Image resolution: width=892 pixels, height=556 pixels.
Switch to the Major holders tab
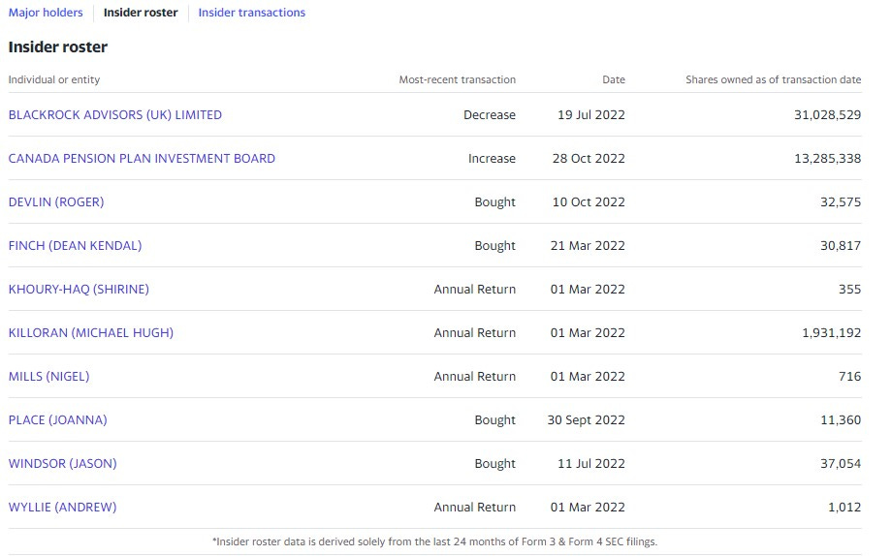point(46,13)
